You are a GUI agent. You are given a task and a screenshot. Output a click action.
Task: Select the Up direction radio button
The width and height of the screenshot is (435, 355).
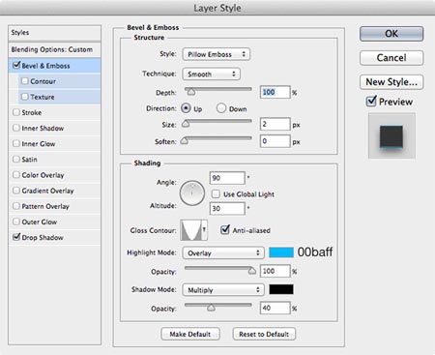(x=186, y=108)
